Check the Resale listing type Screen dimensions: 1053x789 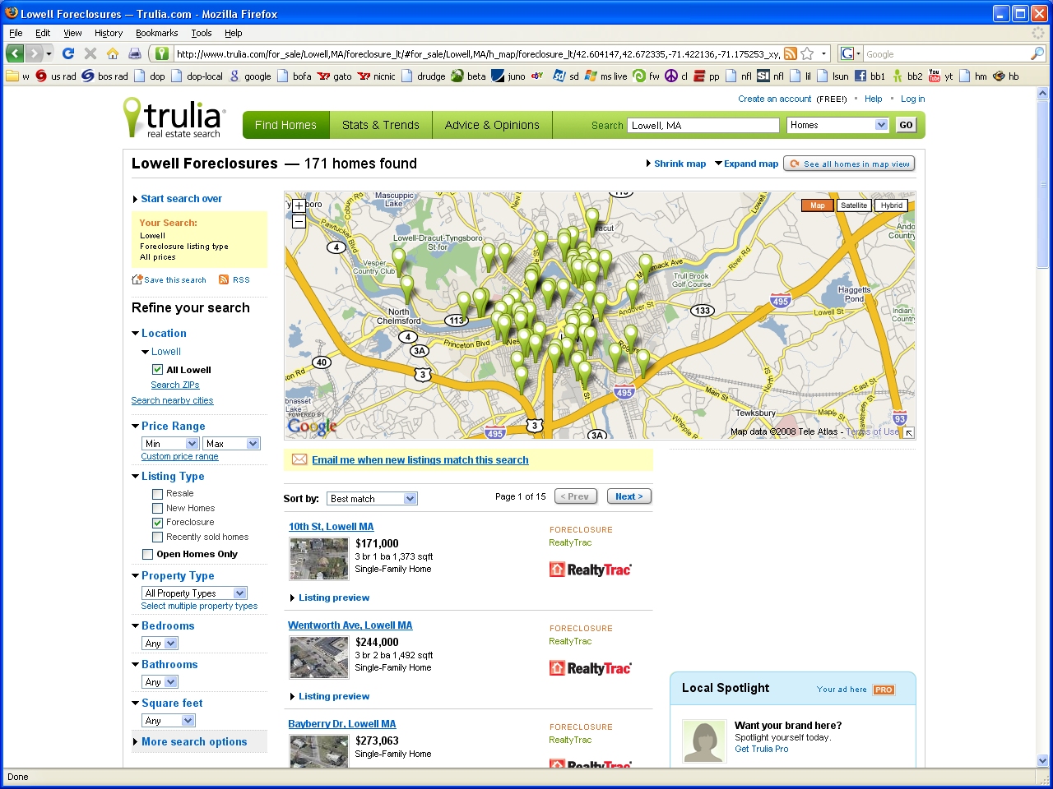157,494
